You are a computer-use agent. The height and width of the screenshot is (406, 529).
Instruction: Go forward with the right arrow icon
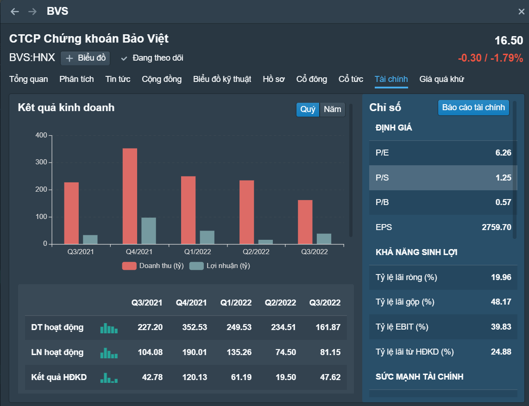click(x=32, y=12)
